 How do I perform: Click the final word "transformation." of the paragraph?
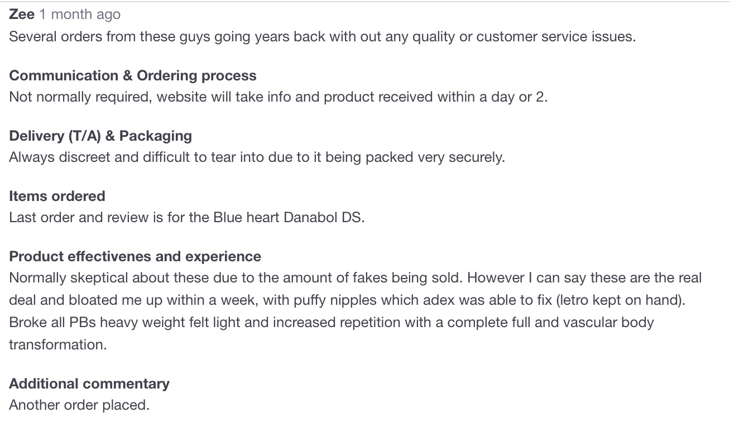tap(57, 344)
